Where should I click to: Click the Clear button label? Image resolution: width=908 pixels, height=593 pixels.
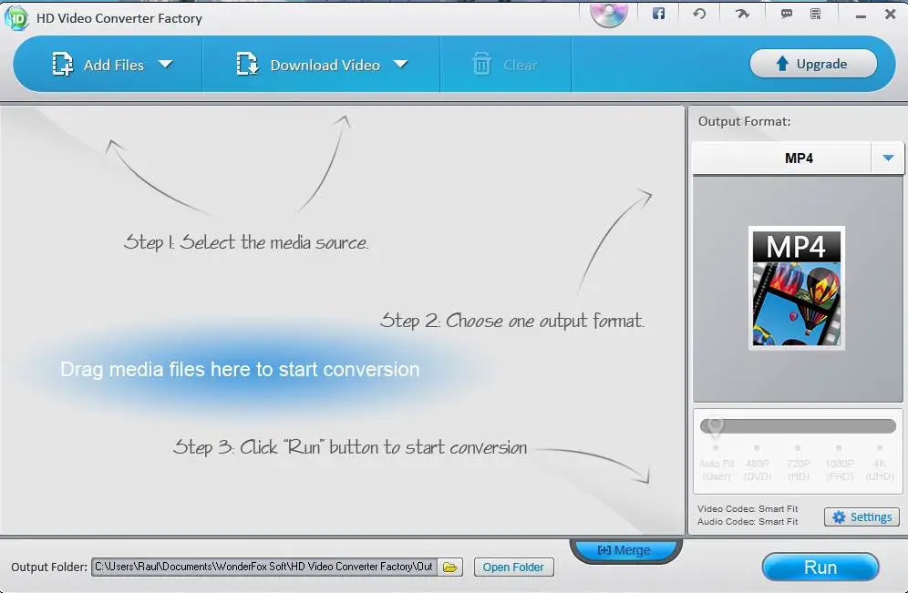(520, 65)
